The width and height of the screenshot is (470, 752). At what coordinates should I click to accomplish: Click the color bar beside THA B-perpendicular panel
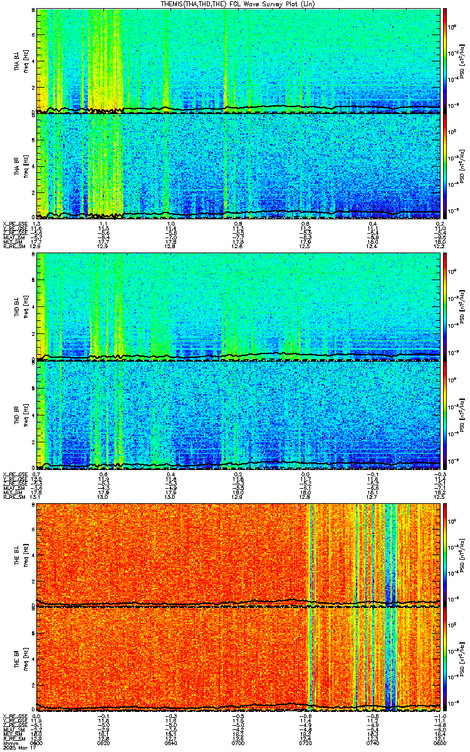pyautogui.click(x=445, y=60)
